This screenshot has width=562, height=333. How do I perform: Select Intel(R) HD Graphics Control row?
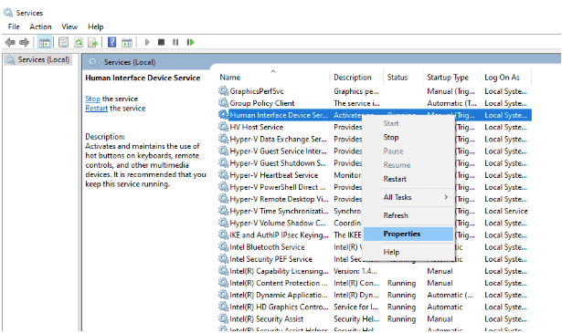(375, 307)
